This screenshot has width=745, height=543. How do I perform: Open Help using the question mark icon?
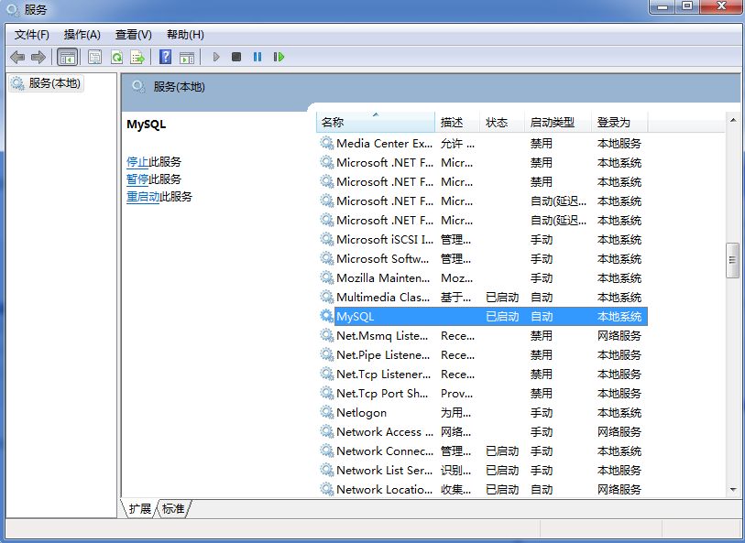(164, 57)
